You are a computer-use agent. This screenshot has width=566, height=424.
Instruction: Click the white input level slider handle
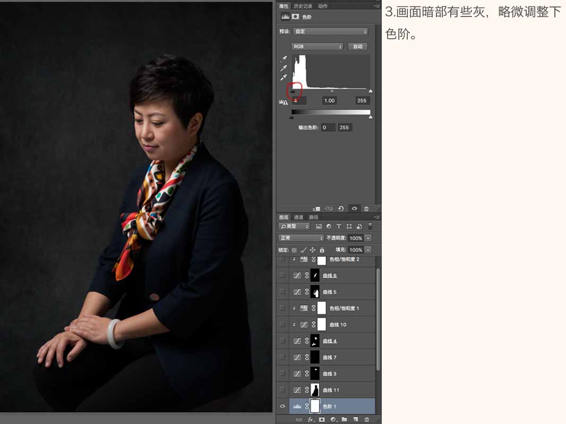(371, 91)
